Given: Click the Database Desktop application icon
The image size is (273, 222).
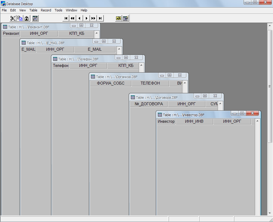Looking at the screenshot, I should tap(3, 4).
